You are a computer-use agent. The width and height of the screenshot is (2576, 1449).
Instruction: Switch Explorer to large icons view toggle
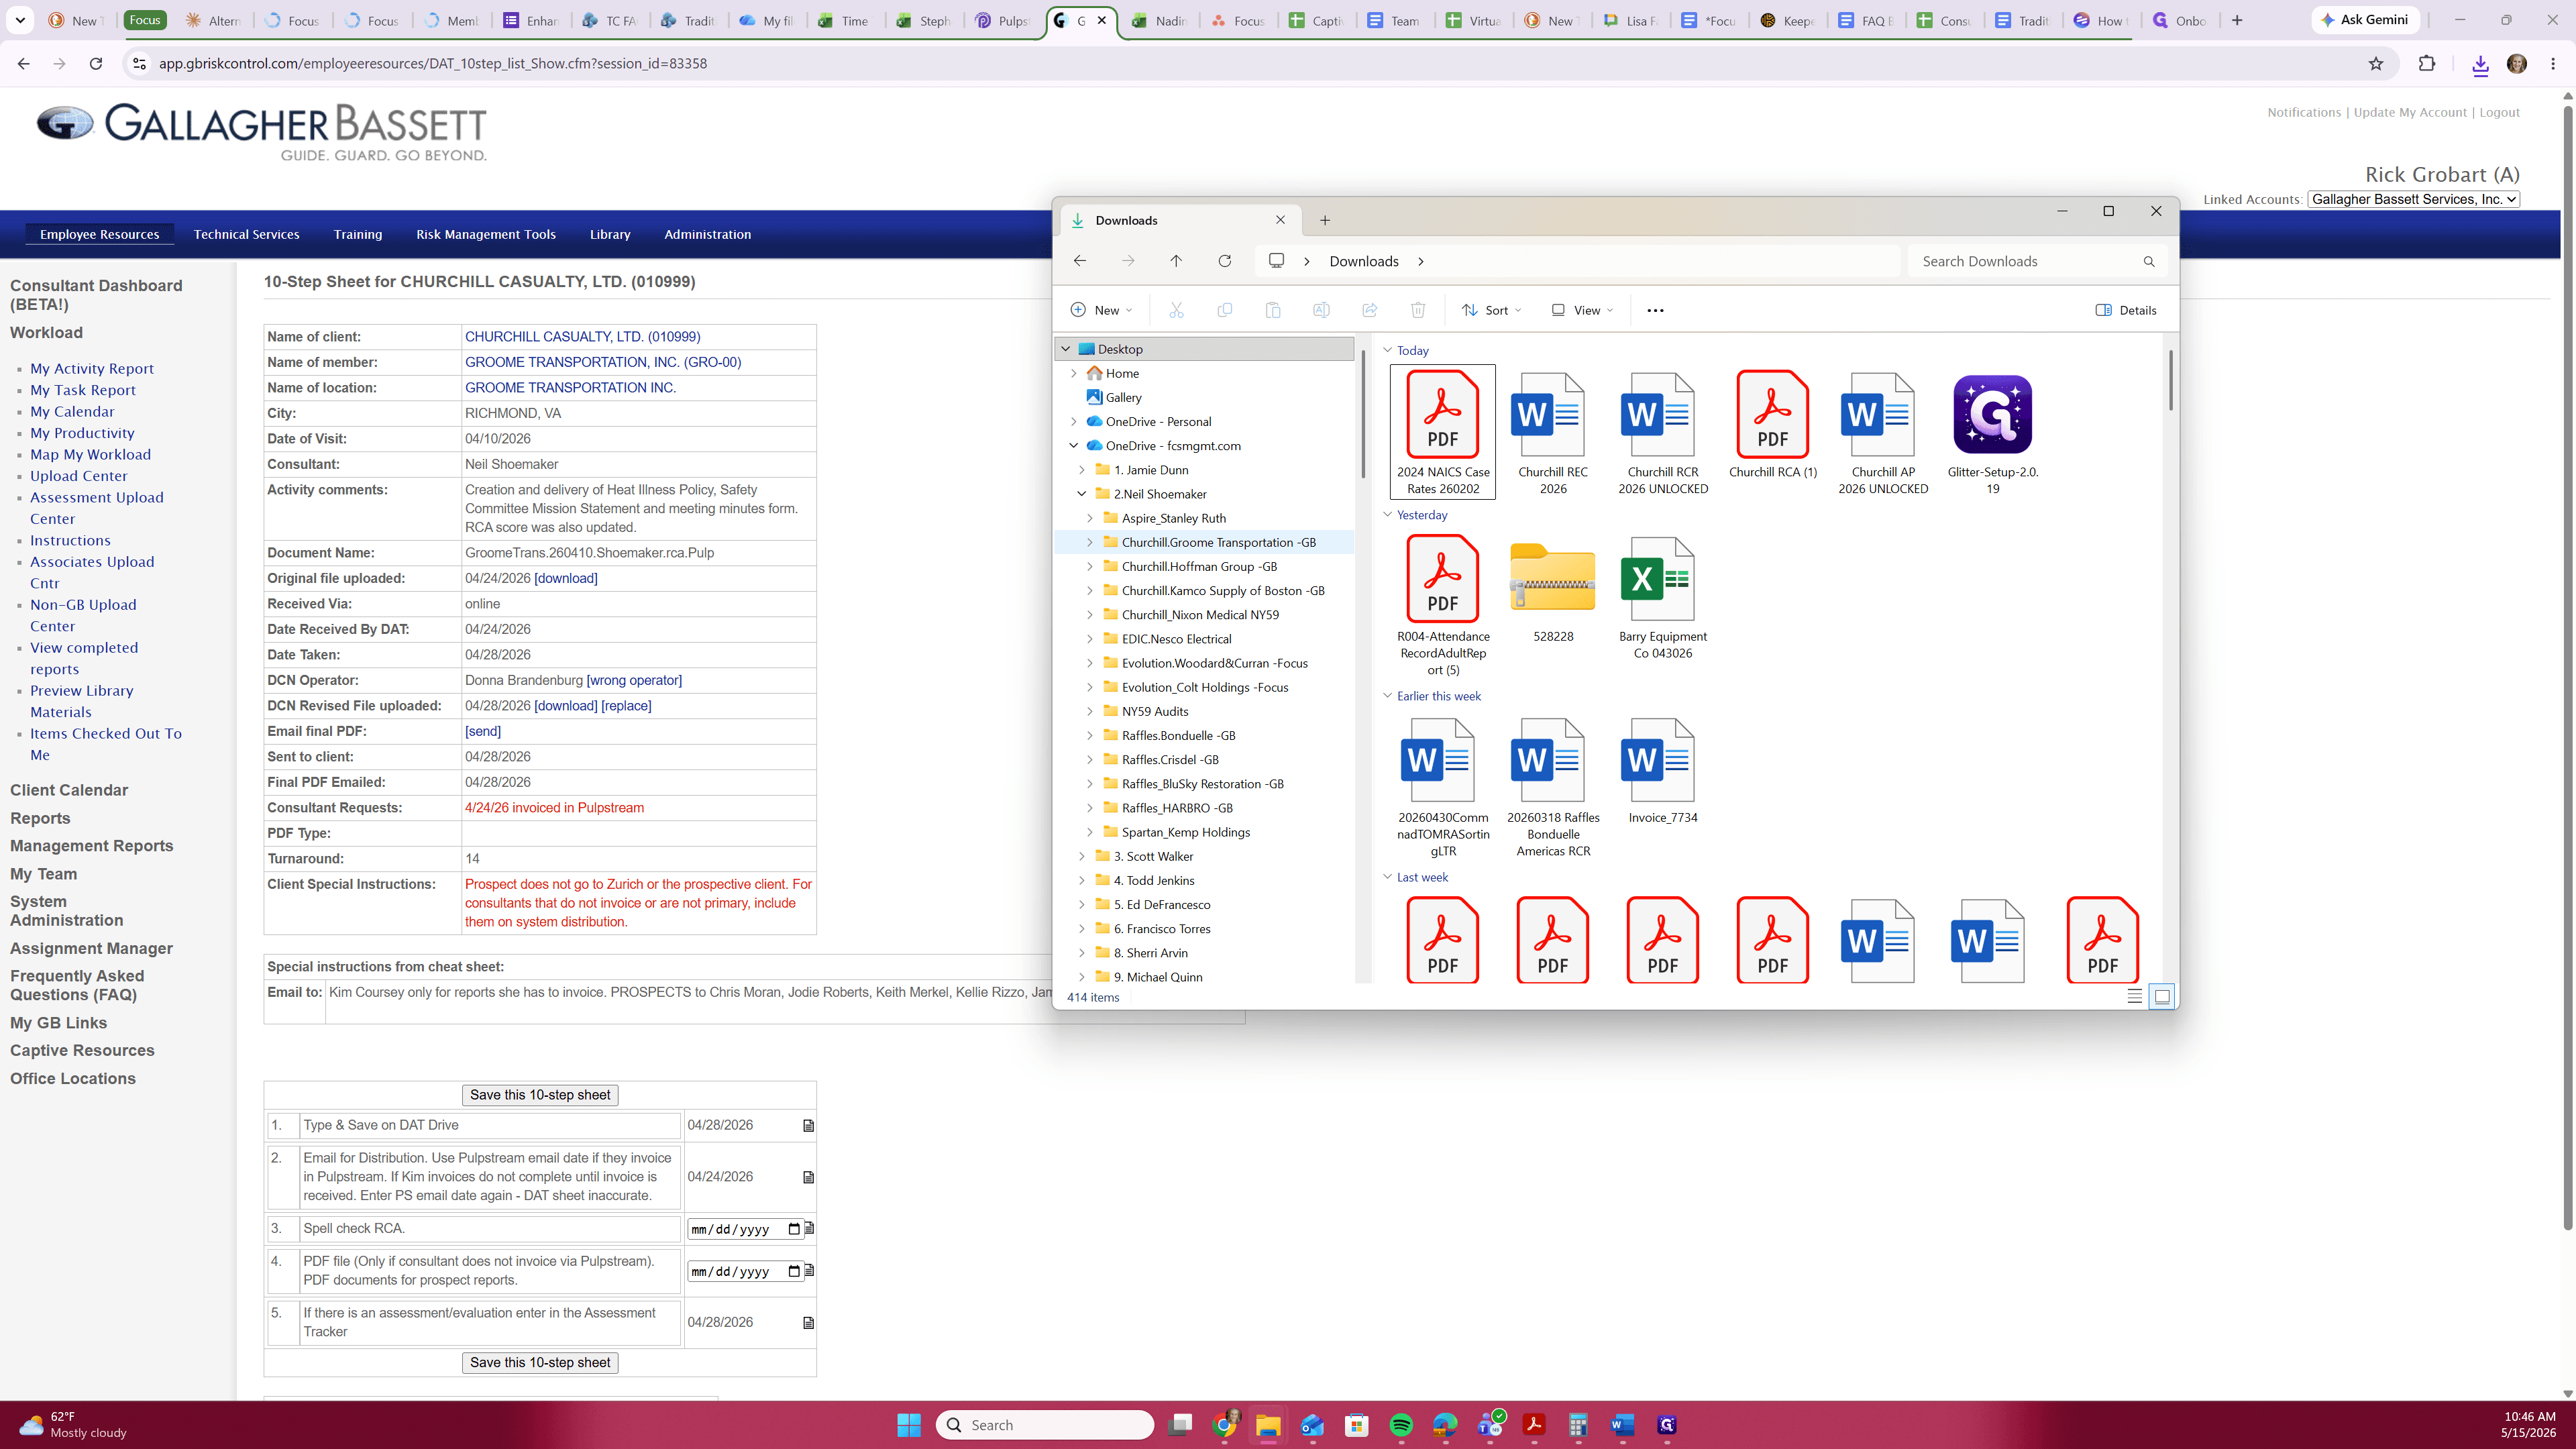(x=2162, y=996)
